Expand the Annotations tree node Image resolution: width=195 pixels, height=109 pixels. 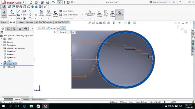coord(2,45)
